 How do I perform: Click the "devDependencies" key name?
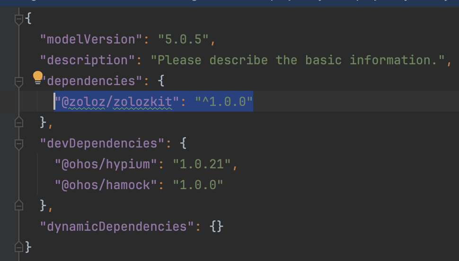point(102,143)
